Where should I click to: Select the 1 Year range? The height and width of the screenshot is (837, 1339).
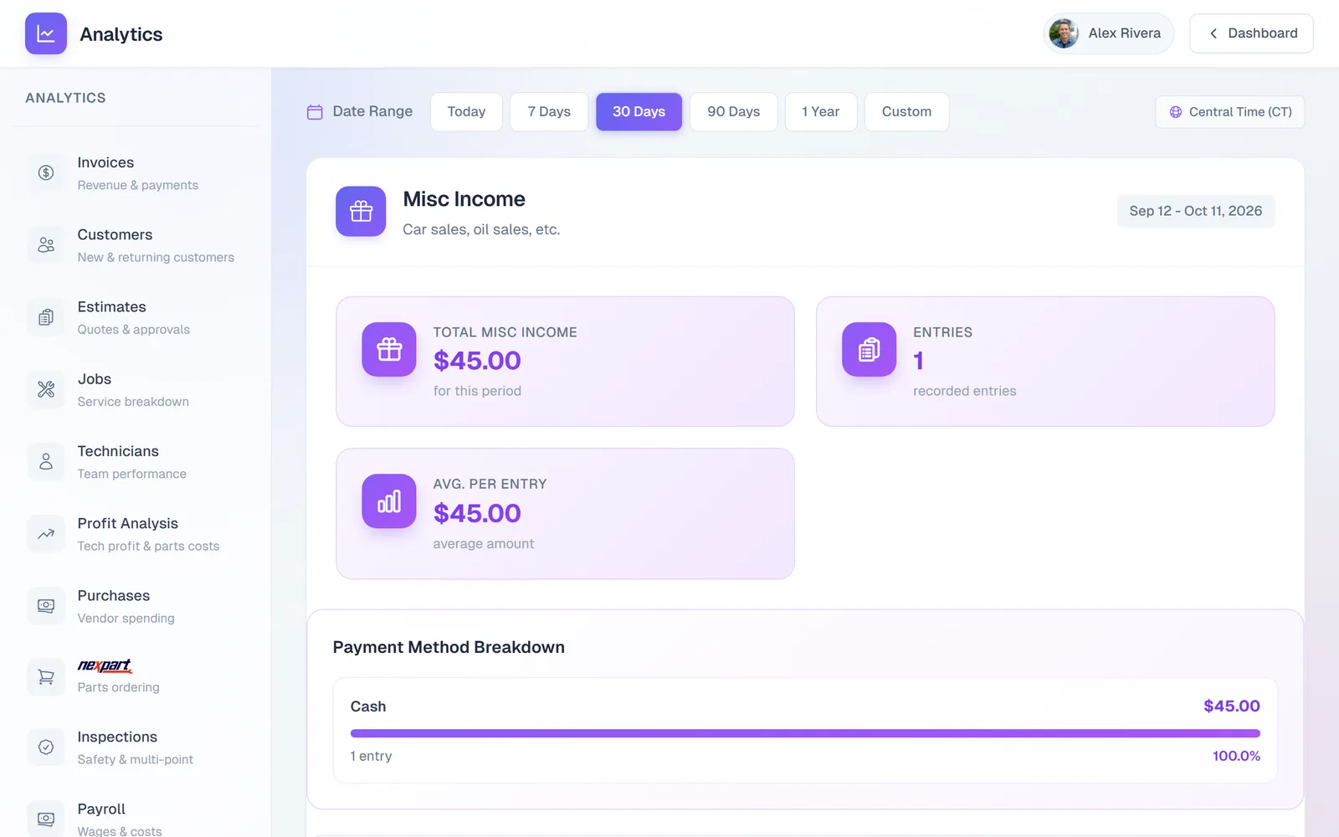(821, 112)
